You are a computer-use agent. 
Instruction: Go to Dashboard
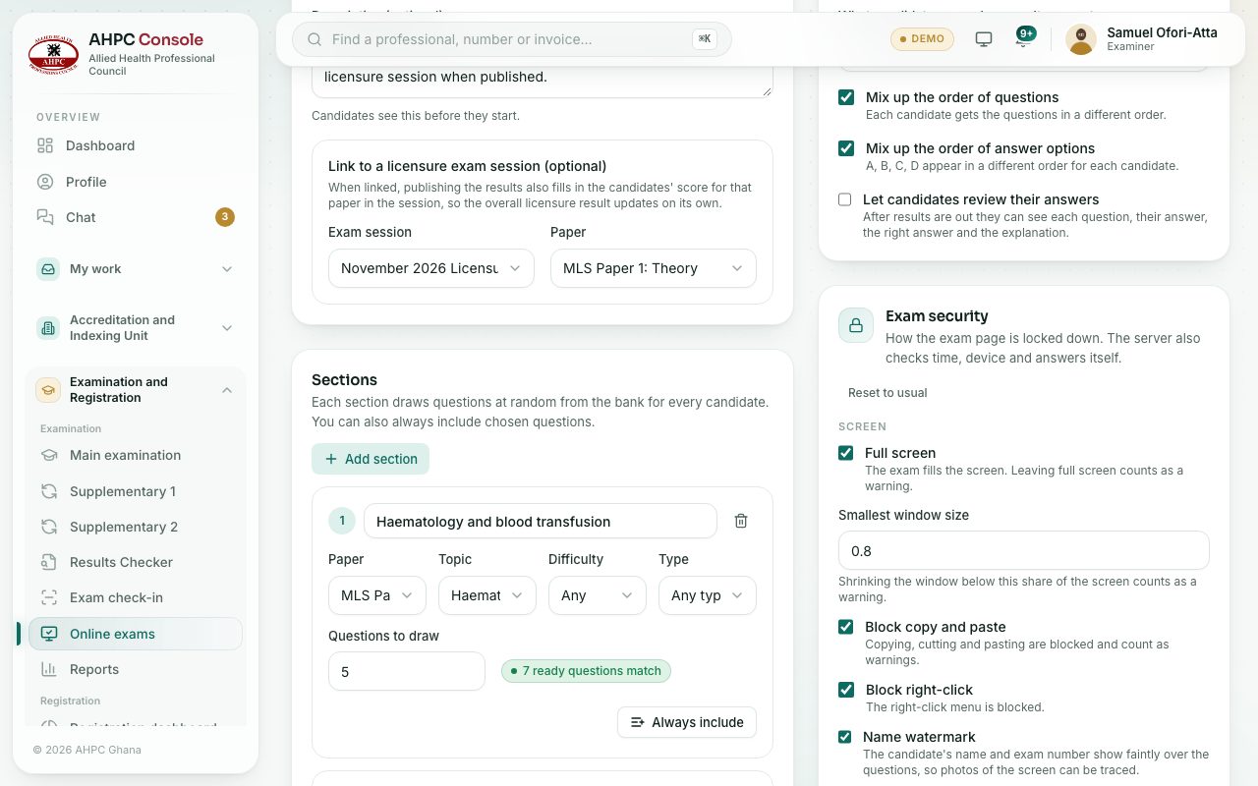coord(136,145)
